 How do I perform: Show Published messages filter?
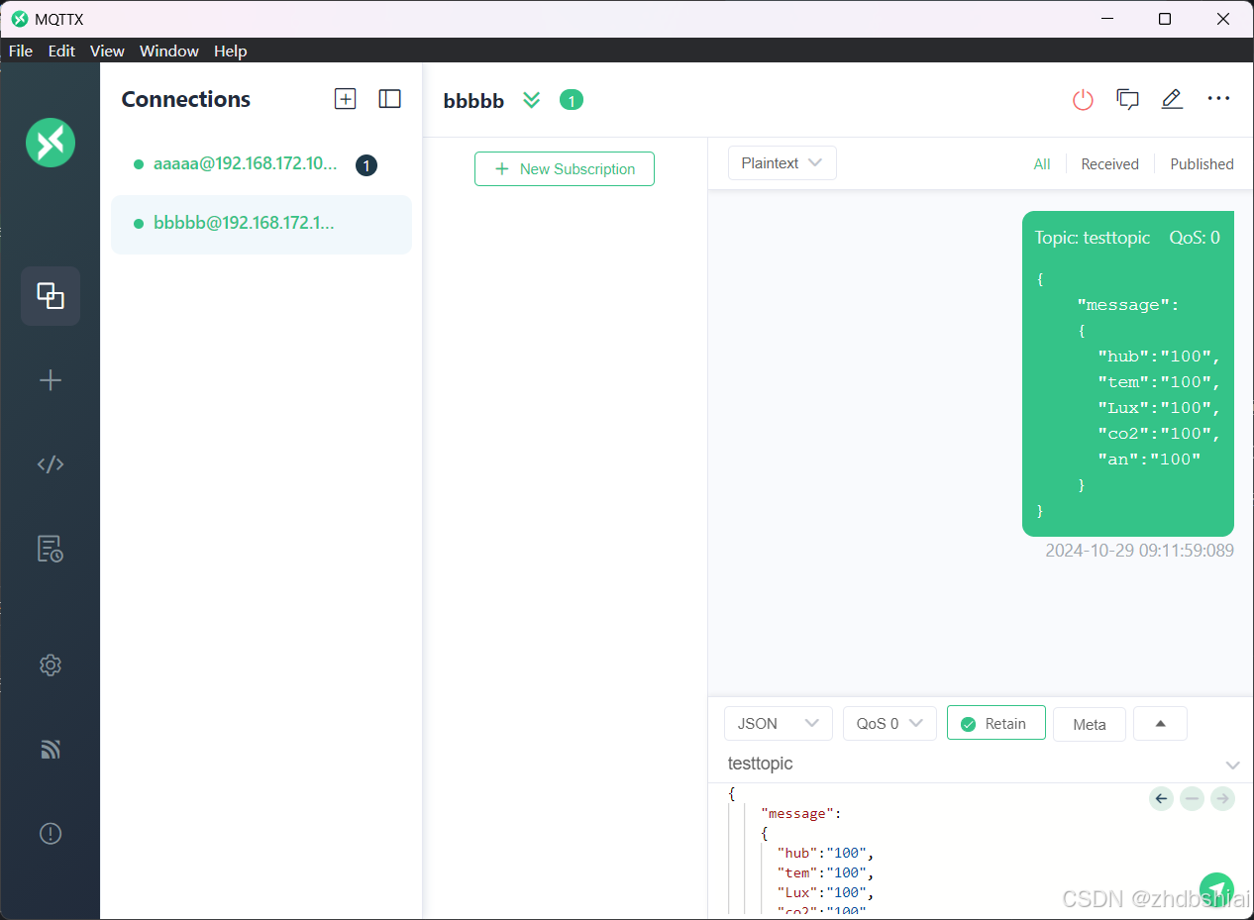[1202, 164]
